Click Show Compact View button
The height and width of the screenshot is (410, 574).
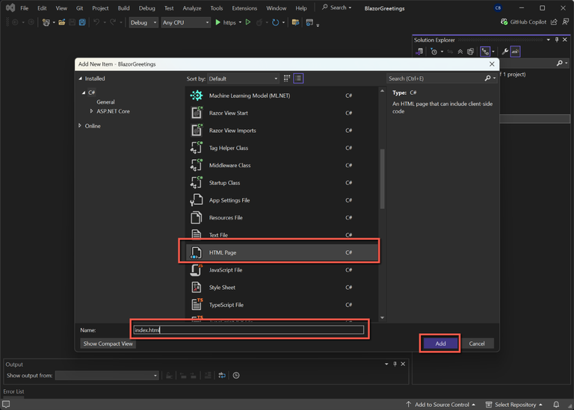coord(108,344)
